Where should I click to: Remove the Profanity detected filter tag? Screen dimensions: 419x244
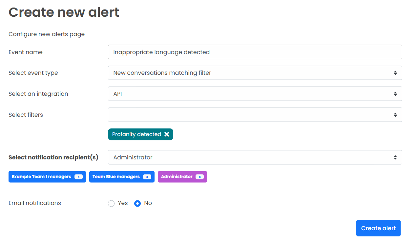point(167,134)
